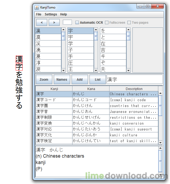Select candidate 宇 in second character list

81,37
